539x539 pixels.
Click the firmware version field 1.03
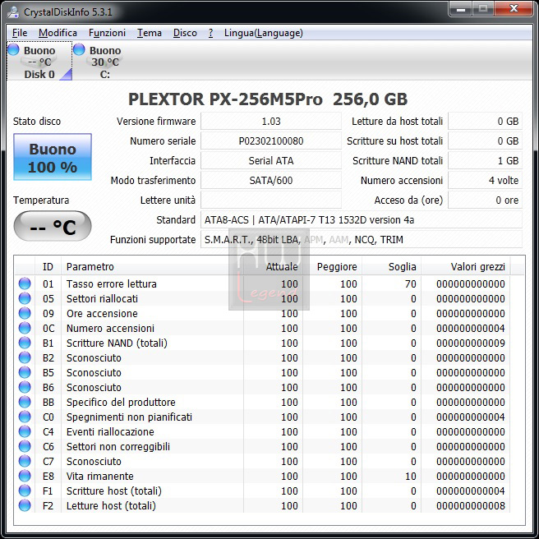[271, 121]
